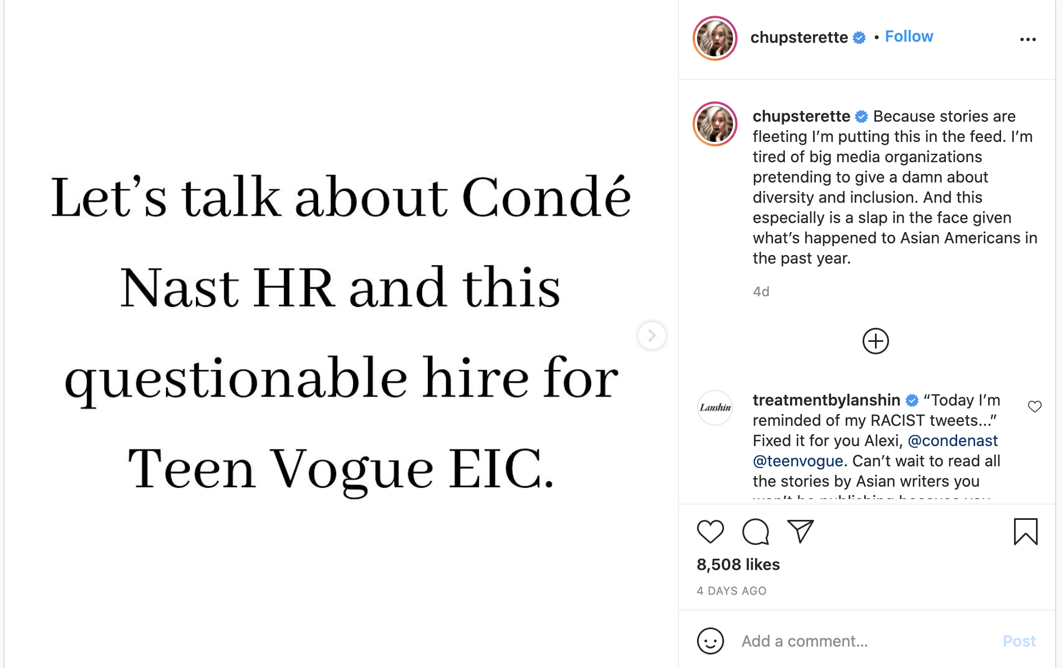Viewport: 1063px width, 668px height.
Task: Load more comments with plus circle
Action: coord(876,341)
